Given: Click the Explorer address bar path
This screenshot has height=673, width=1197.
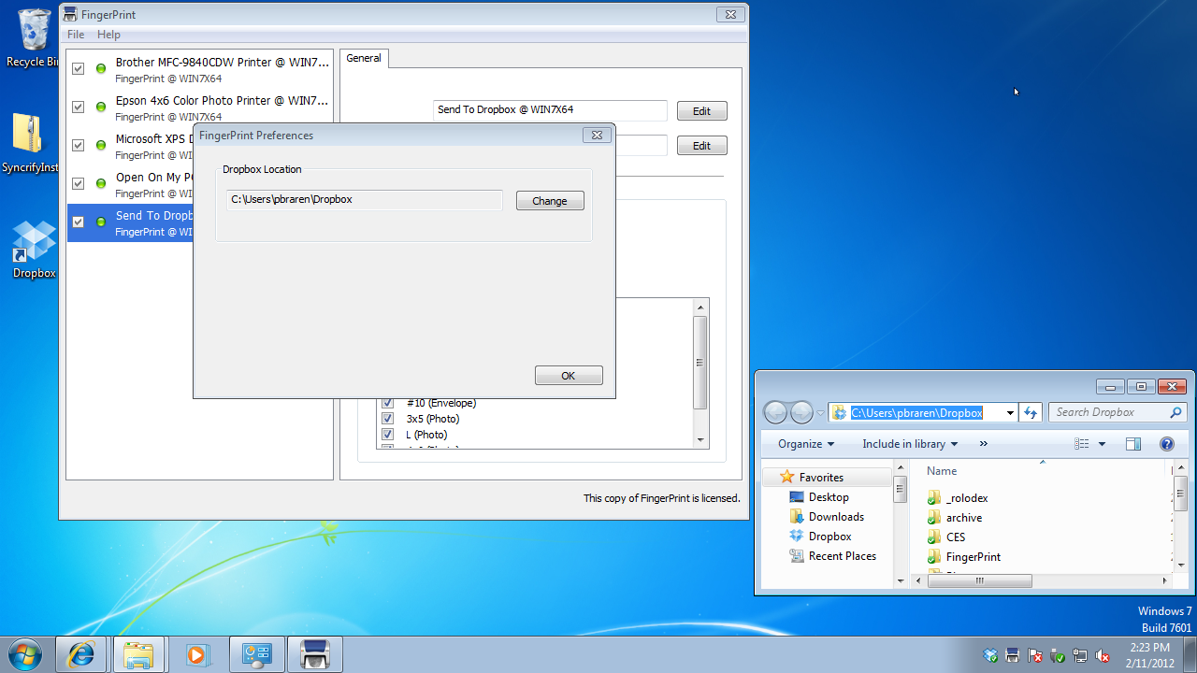Looking at the screenshot, I should tap(916, 413).
